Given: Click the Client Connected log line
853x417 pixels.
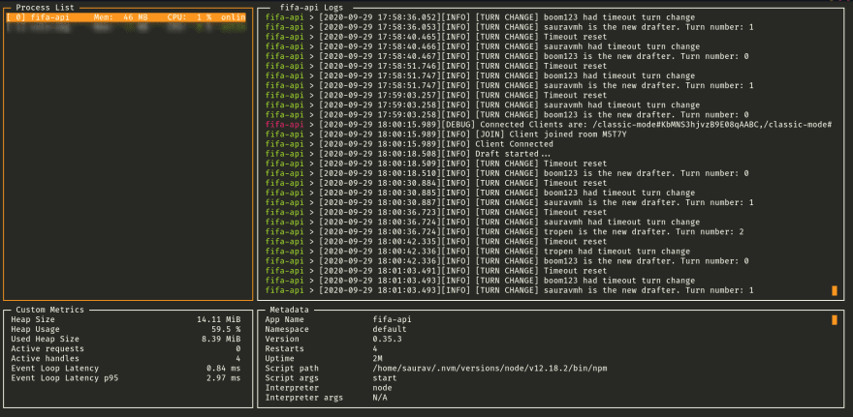Looking at the screenshot, I should [409, 144].
